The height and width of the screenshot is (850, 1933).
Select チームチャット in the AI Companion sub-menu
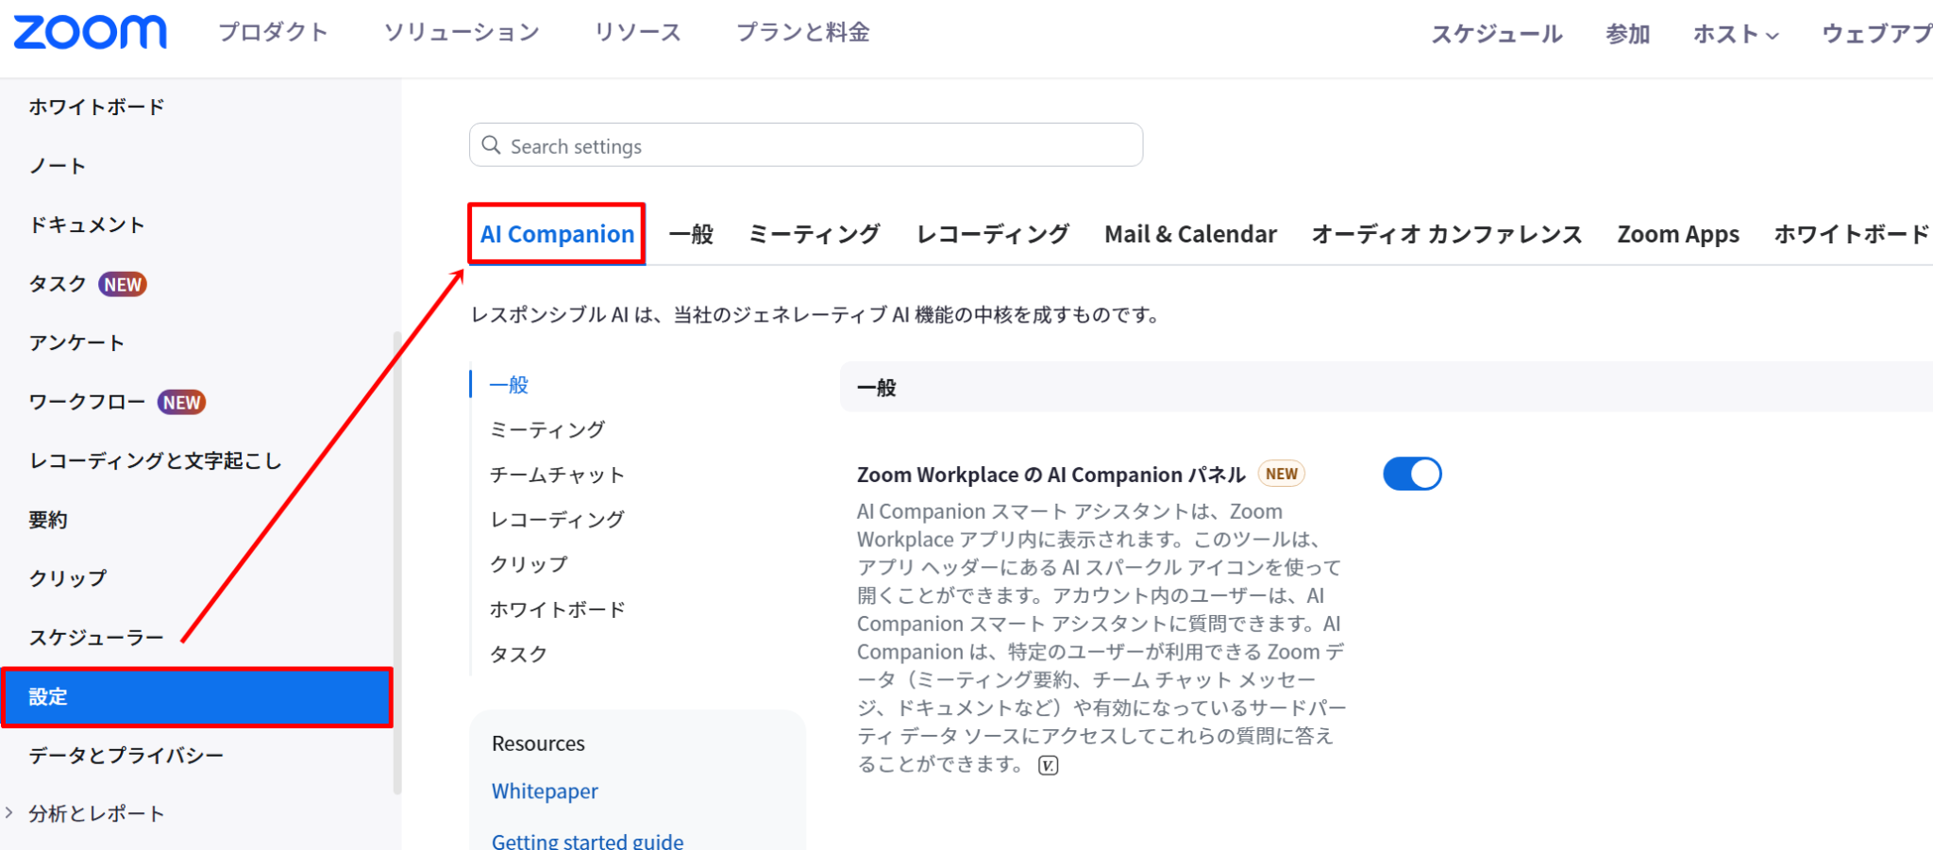556,475
